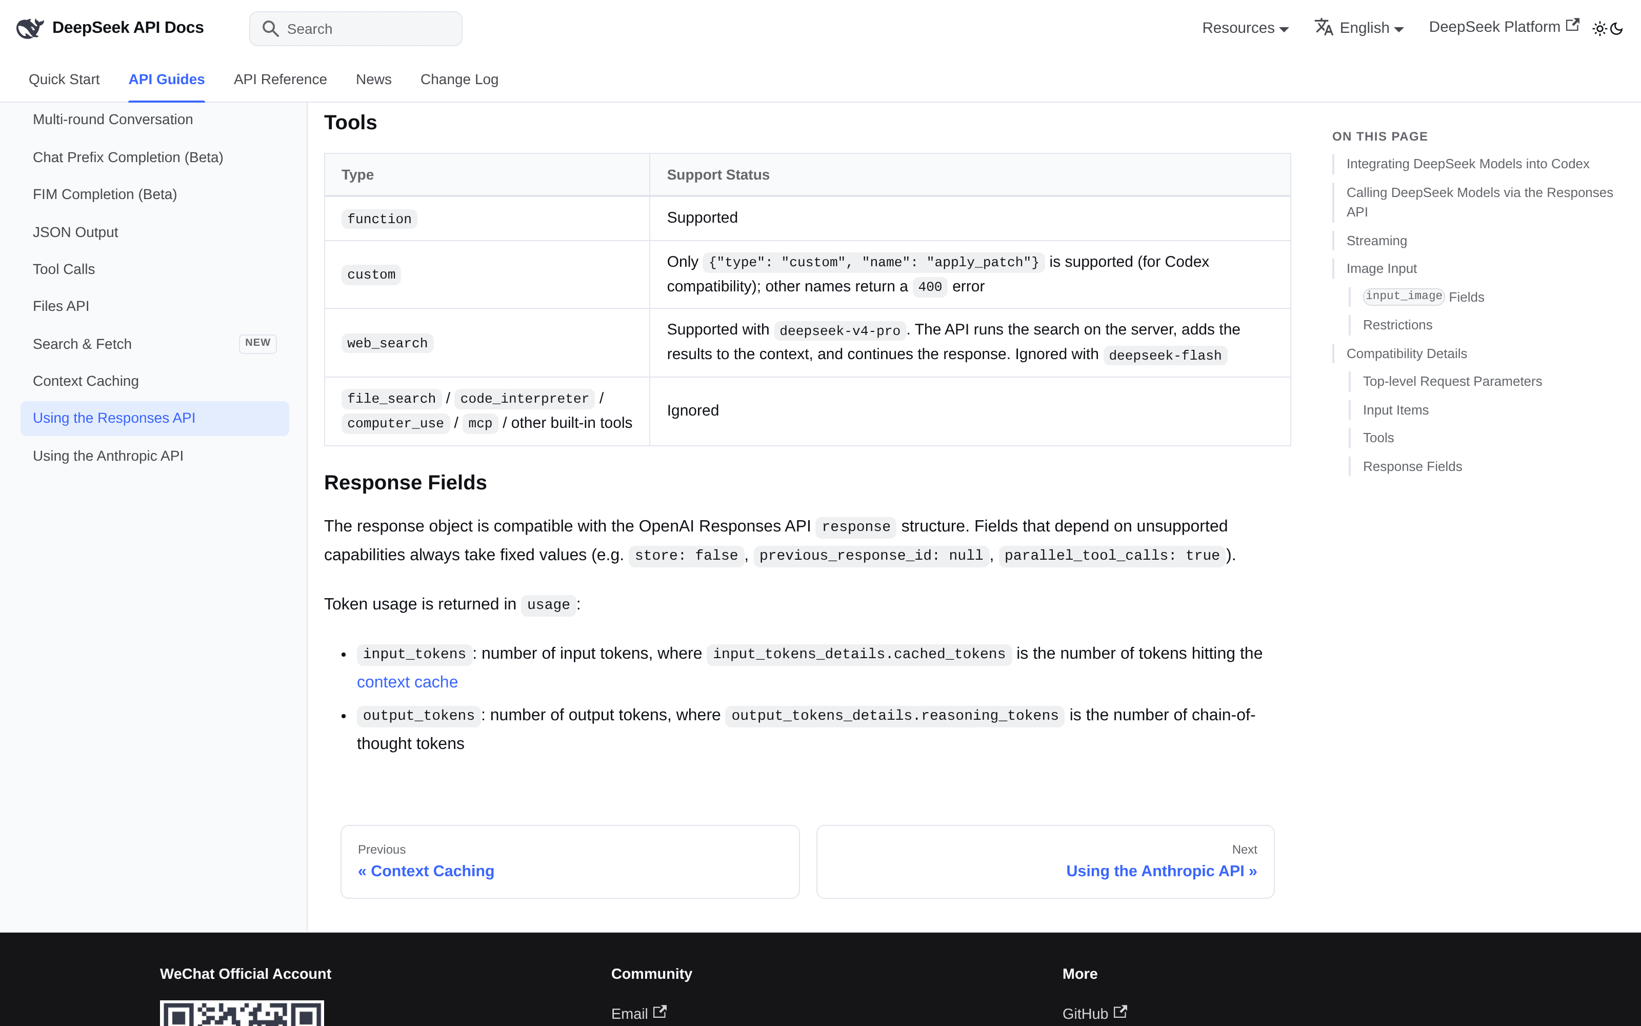The image size is (1641, 1026).
Task: Switch to the Quick Start tab
Action: (x=64, y=80)
